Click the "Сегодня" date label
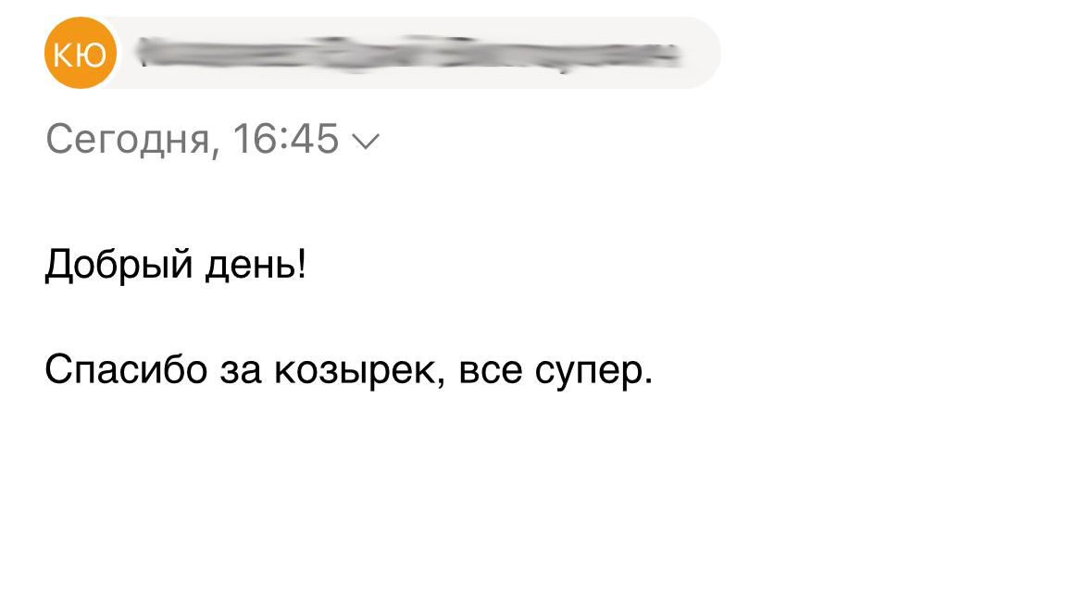The width and height of the screenshot is (1086, 597). coord(127,141)
